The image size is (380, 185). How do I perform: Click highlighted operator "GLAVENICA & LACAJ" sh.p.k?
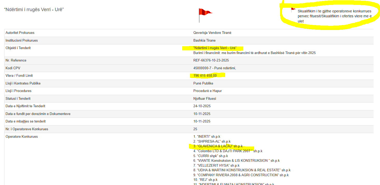[218, 146]
